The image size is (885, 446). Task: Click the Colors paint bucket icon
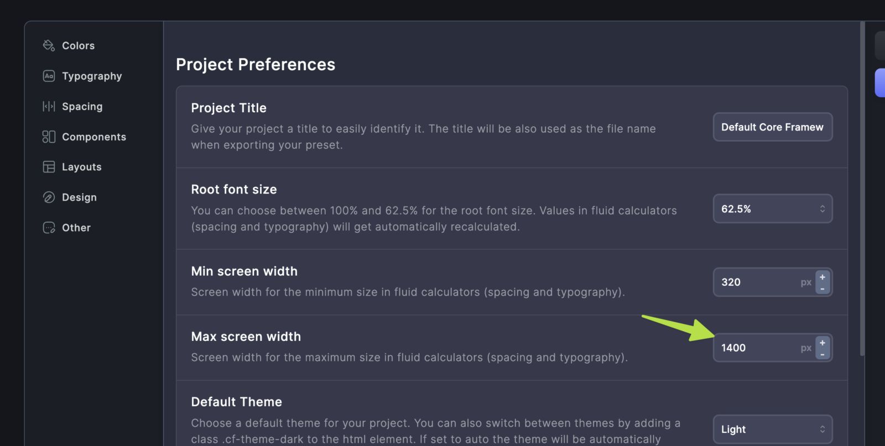point(49,45)
